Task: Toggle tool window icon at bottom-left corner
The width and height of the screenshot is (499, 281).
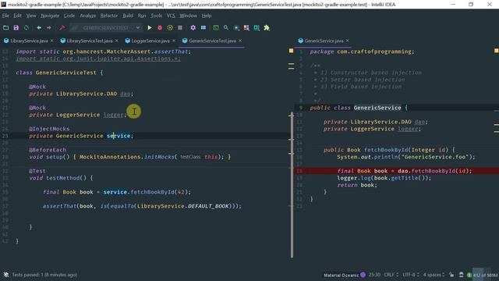Action: point(5,275)
